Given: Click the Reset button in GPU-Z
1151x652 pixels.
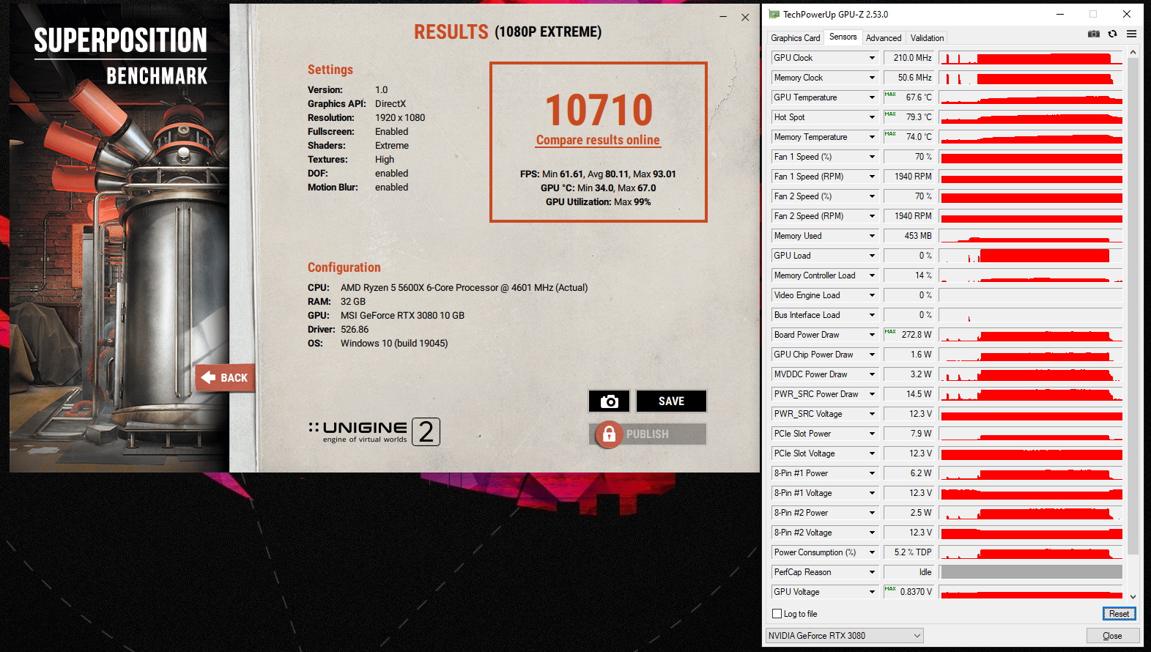Looking at the screenshot, I should pyautogui.click(x=1119, y=614).
